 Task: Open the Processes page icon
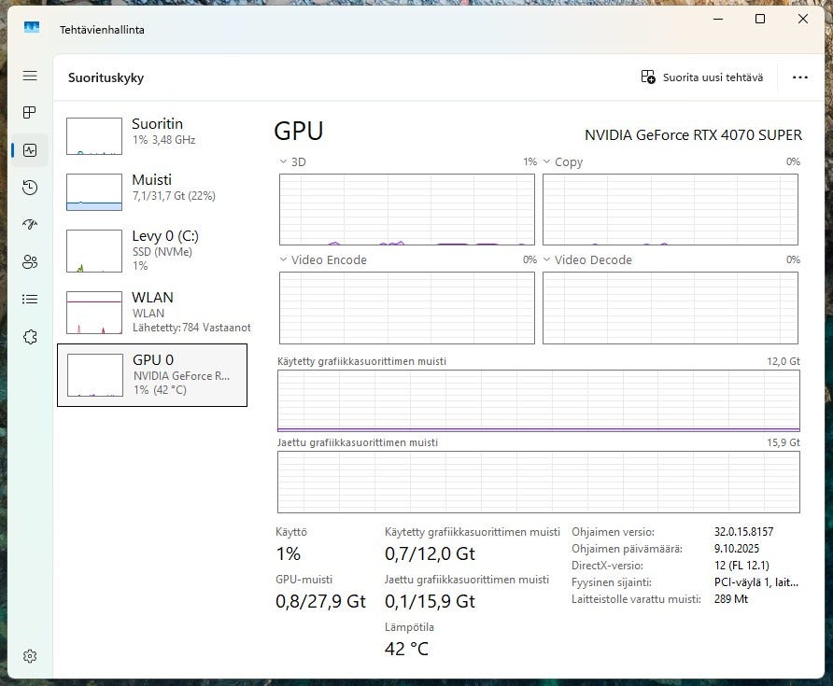[30, 113]
